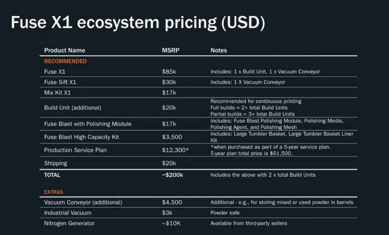The height and width of the screenshot is (235, 389).
Task: Click the orange EXTRAS section heading
Action: tap(54, 192)
